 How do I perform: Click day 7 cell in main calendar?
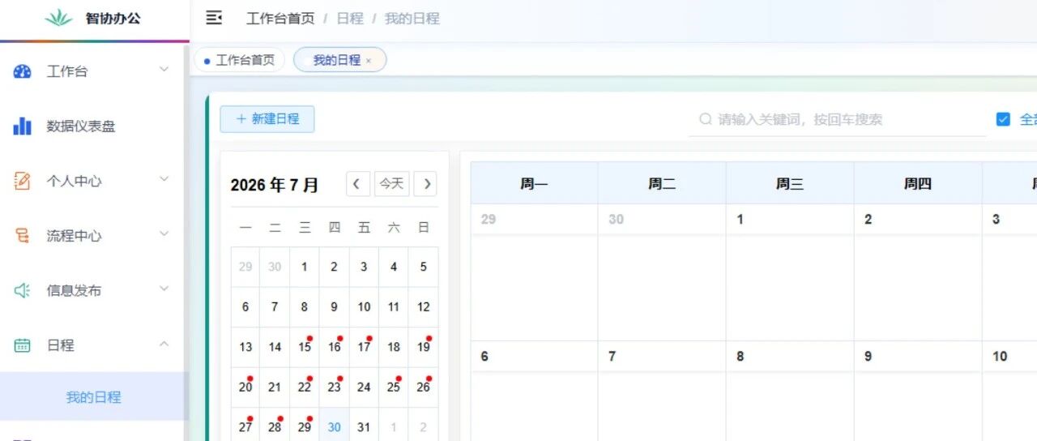(662, 391)
